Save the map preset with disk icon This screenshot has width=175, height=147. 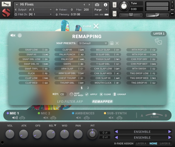(x=112, y=43)
